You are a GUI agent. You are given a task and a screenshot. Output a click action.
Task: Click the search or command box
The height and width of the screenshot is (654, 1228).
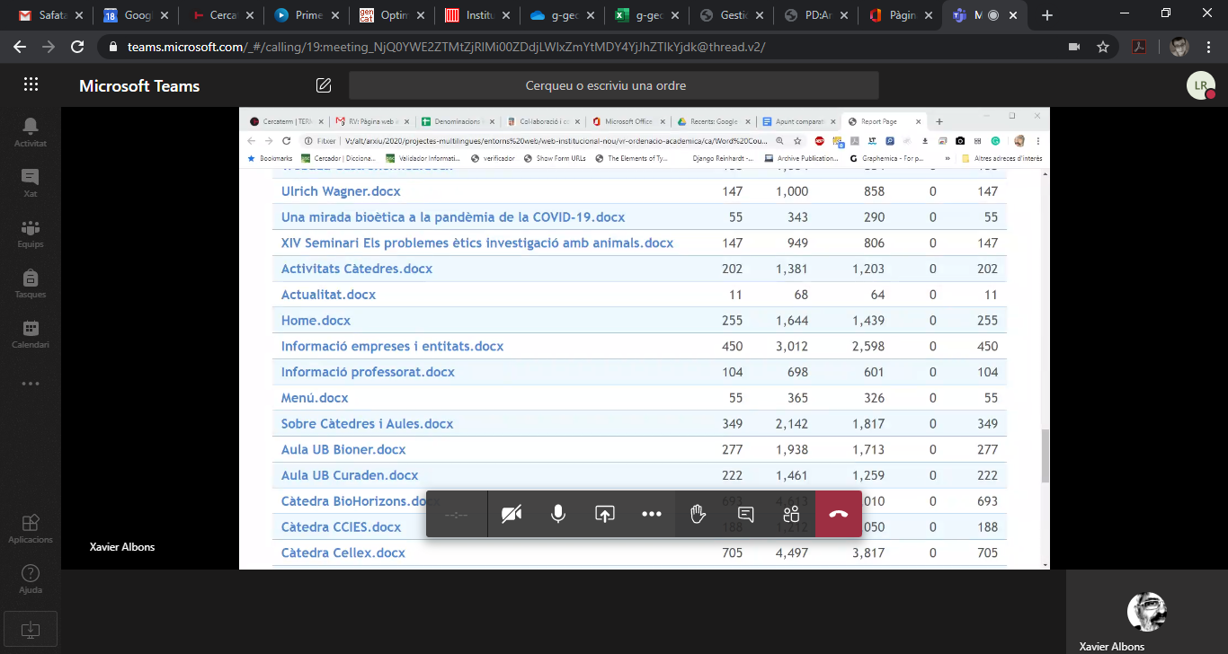[613, 85]
